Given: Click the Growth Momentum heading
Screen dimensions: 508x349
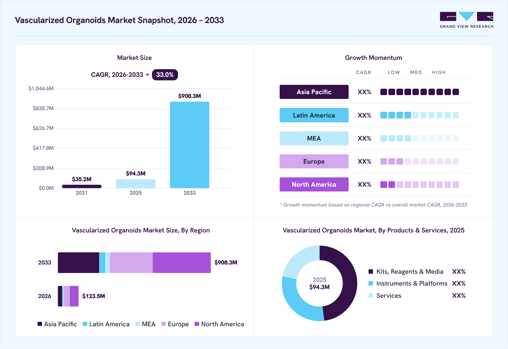Looking at the screenshot, I should (x=373, y=58).
